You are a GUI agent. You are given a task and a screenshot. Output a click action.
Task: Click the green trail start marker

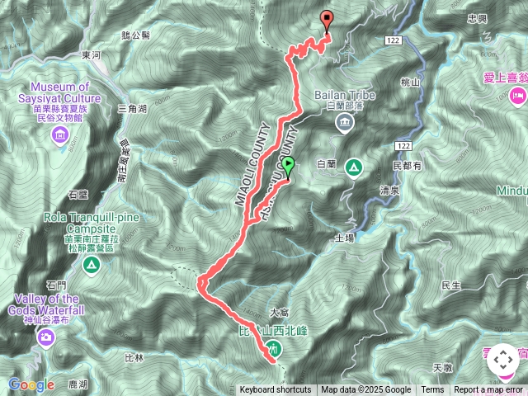click(x=288, y=167)
